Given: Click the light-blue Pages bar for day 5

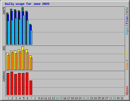Looking at the screenshot, I should click(24, 30).
